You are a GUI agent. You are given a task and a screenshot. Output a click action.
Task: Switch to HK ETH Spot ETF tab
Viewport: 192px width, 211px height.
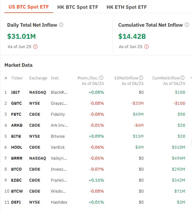click(x=126, y=7)
